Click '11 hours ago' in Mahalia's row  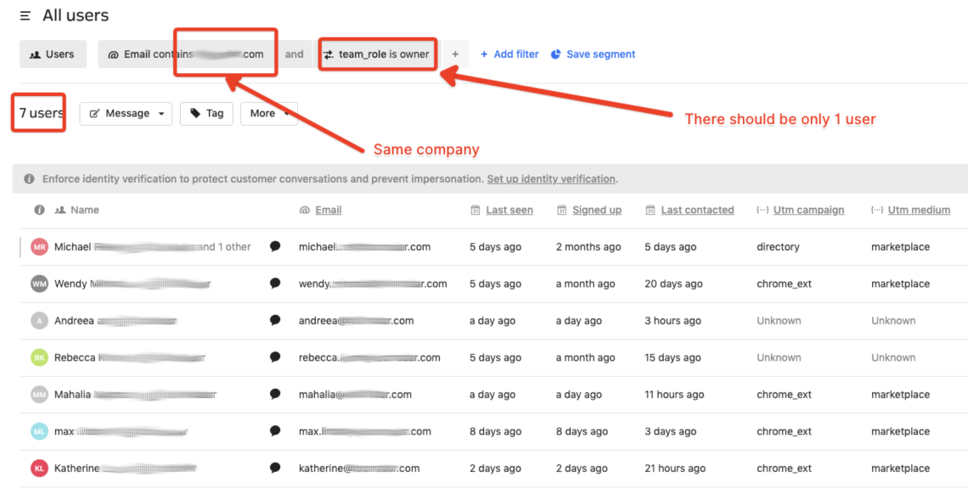(674, 395)
